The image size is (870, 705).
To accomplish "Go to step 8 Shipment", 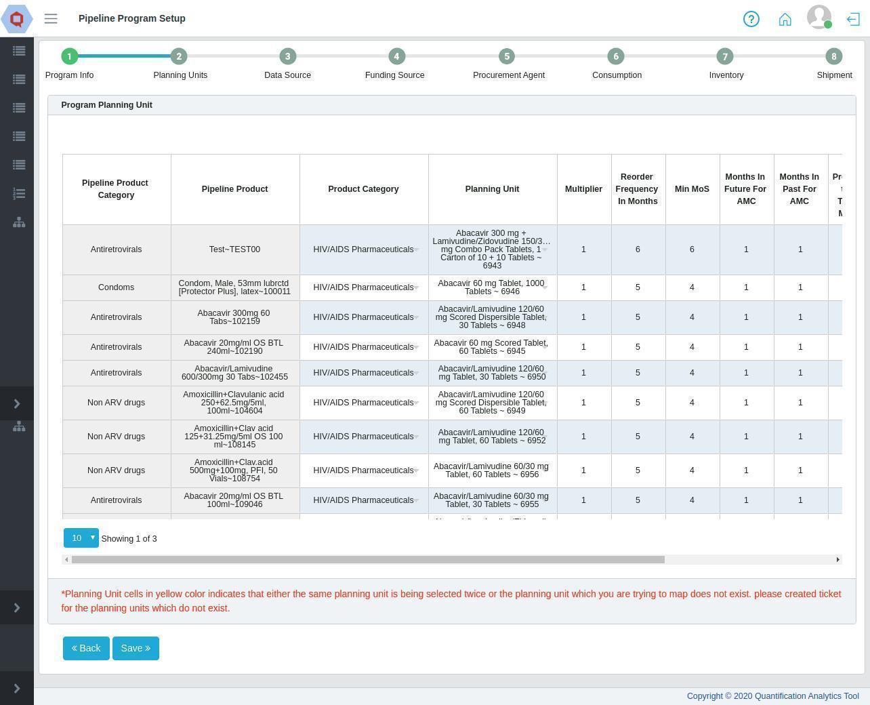I will (x=833, y=56).
